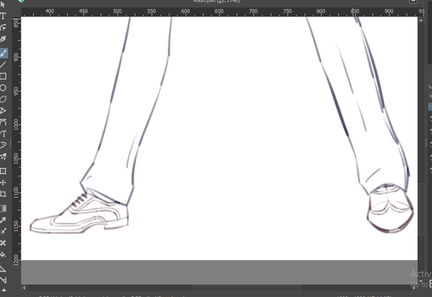Select the Polygon tool
This screenshot has height=297, width=432.
click(3, 99)
